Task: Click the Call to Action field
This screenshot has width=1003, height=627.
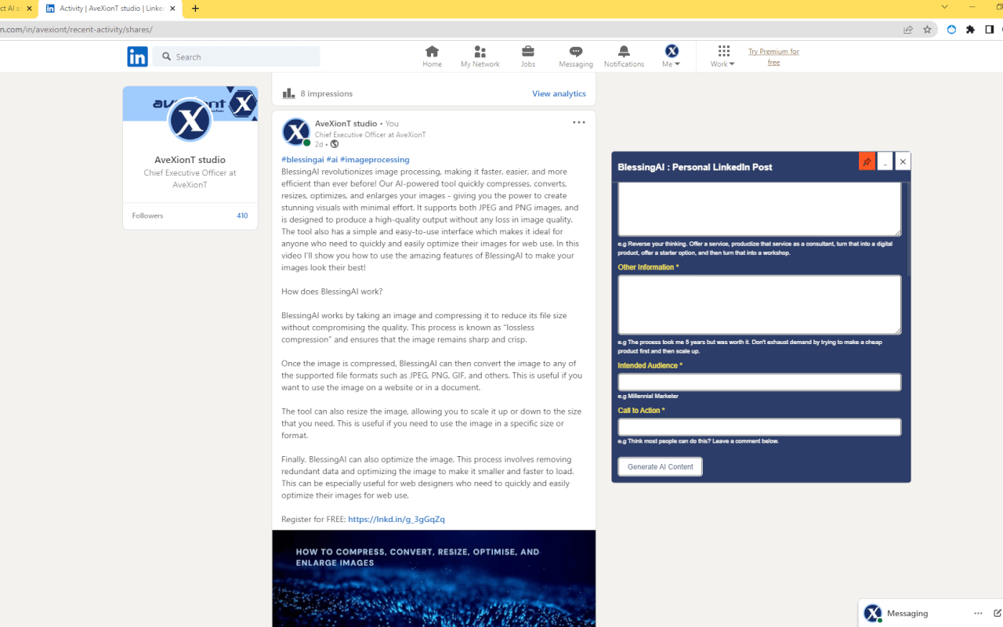Action: click(x=759, y=427)
